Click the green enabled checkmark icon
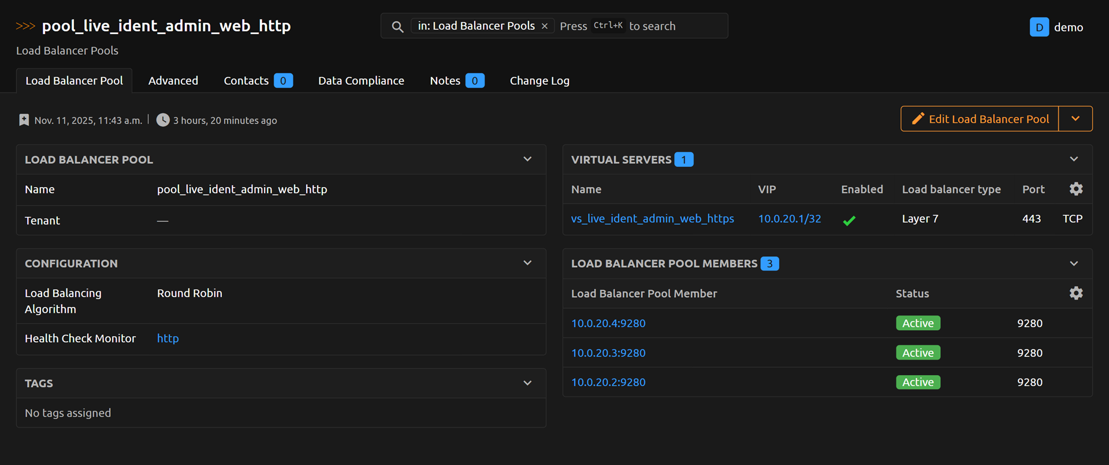 pyautogui.click(x=849, y=220)
